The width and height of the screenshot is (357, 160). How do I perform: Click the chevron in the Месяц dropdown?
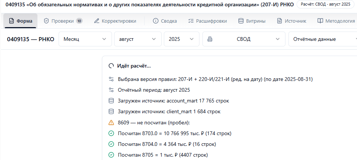[x=104, y=39]
